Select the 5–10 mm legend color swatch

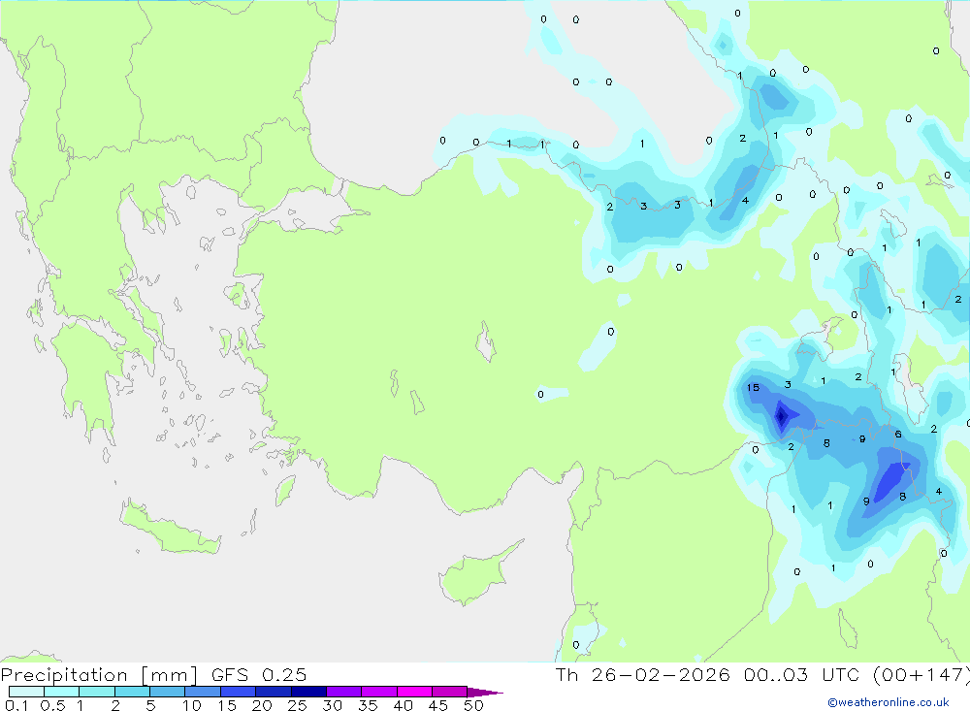click(167, 692)
